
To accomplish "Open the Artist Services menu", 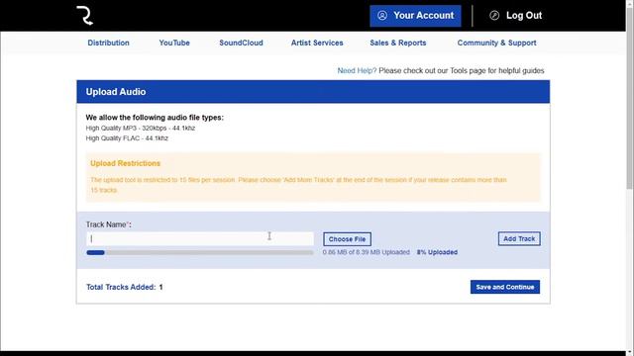I will 317,43.
